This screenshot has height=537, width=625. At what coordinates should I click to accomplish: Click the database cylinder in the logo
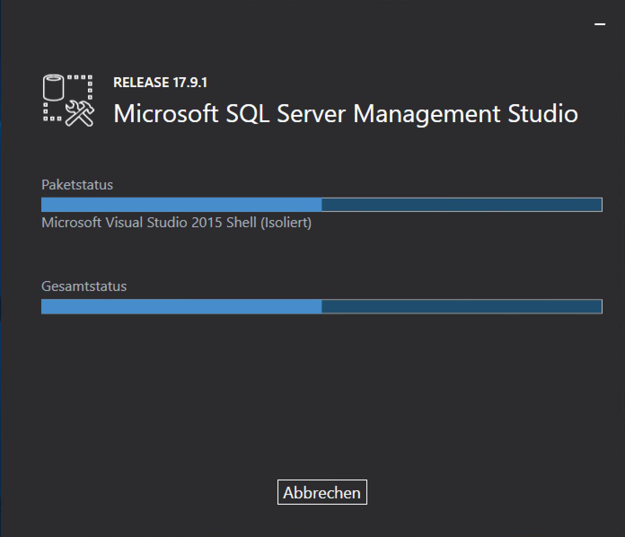point(54,88)
